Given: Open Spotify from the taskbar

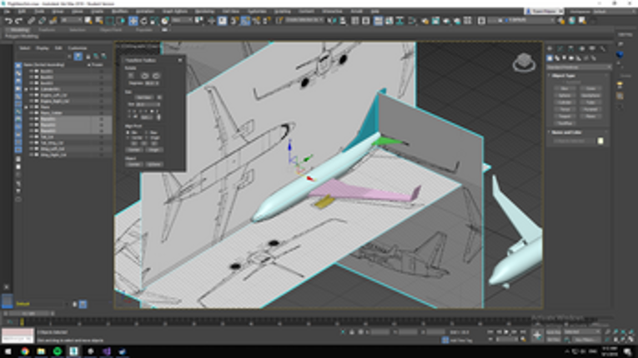Looking at the screenshot, I should [58, 351].
